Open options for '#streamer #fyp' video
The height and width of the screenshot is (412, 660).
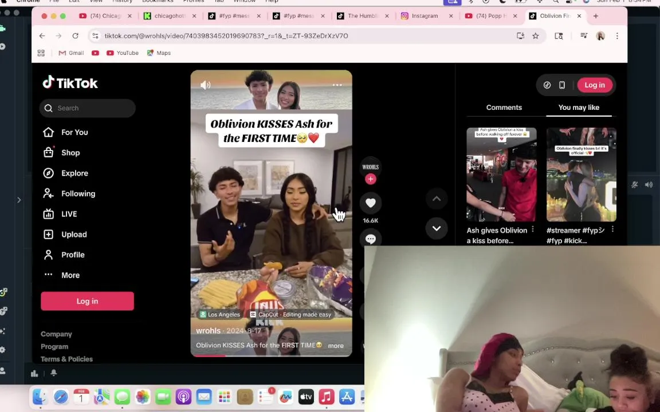click(x=612, y=229)
